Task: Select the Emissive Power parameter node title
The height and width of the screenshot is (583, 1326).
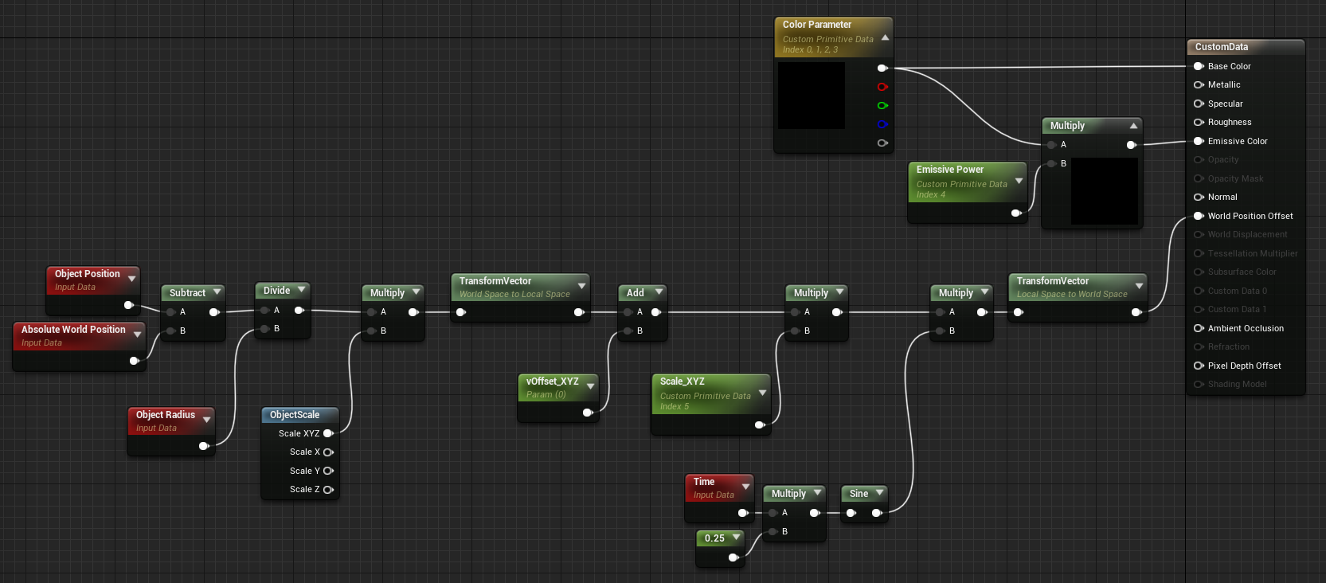Action: point(949,170)
